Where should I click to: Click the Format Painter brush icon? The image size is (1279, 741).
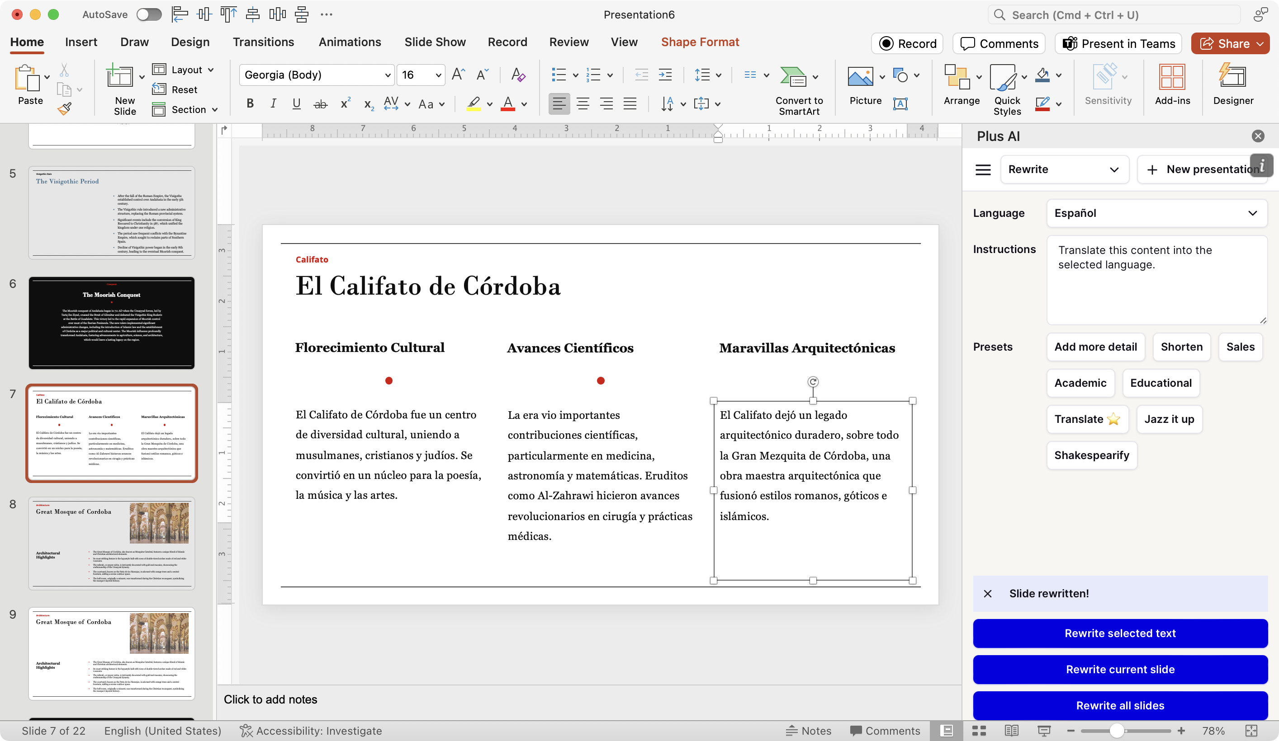[65, 108]
